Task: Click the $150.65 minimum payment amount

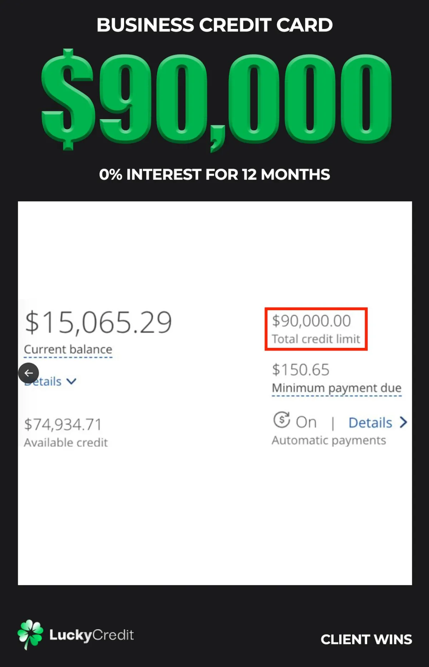Action: coord(301,370)
